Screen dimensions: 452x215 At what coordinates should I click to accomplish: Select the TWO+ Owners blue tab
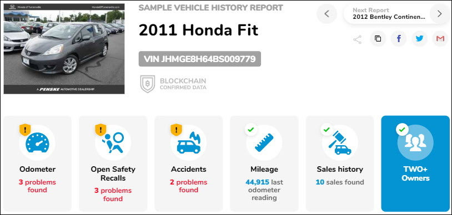pos(415,163)
